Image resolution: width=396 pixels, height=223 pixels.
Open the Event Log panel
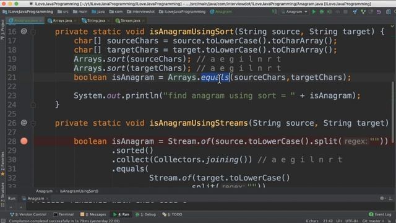pos(380,214)
